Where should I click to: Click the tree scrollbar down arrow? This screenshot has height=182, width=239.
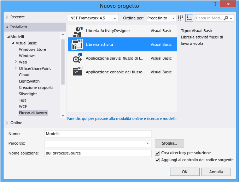[x=63, y=116]
